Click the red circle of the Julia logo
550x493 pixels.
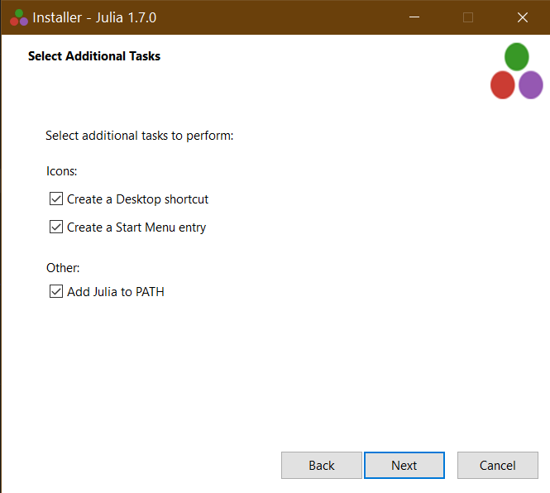[502, 84]
